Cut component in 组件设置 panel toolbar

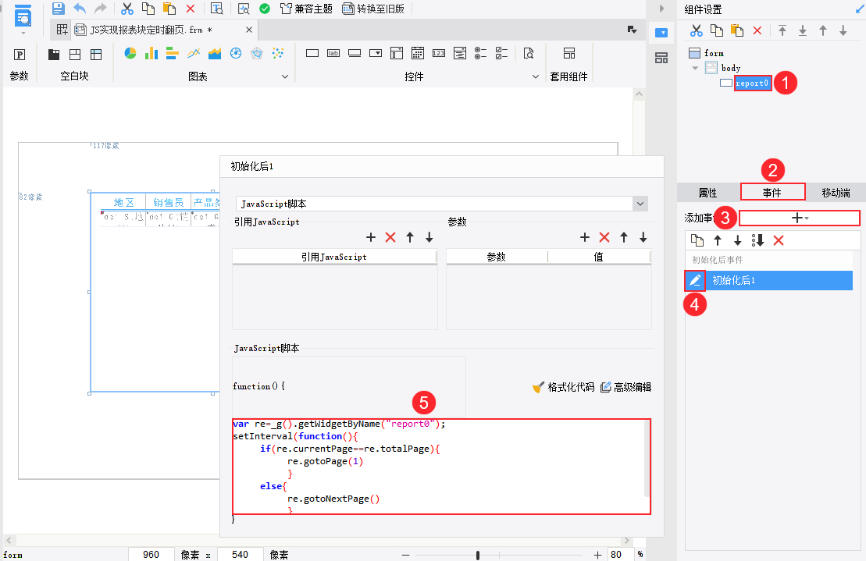coord(696,31)
